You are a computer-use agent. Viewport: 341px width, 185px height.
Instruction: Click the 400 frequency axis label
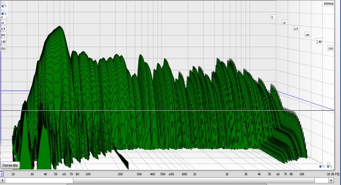coord(153,174)
